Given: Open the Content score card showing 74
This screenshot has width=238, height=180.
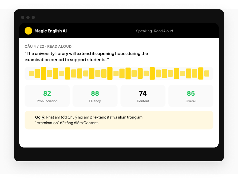Looking at the screenshot, I should point(143,96).
